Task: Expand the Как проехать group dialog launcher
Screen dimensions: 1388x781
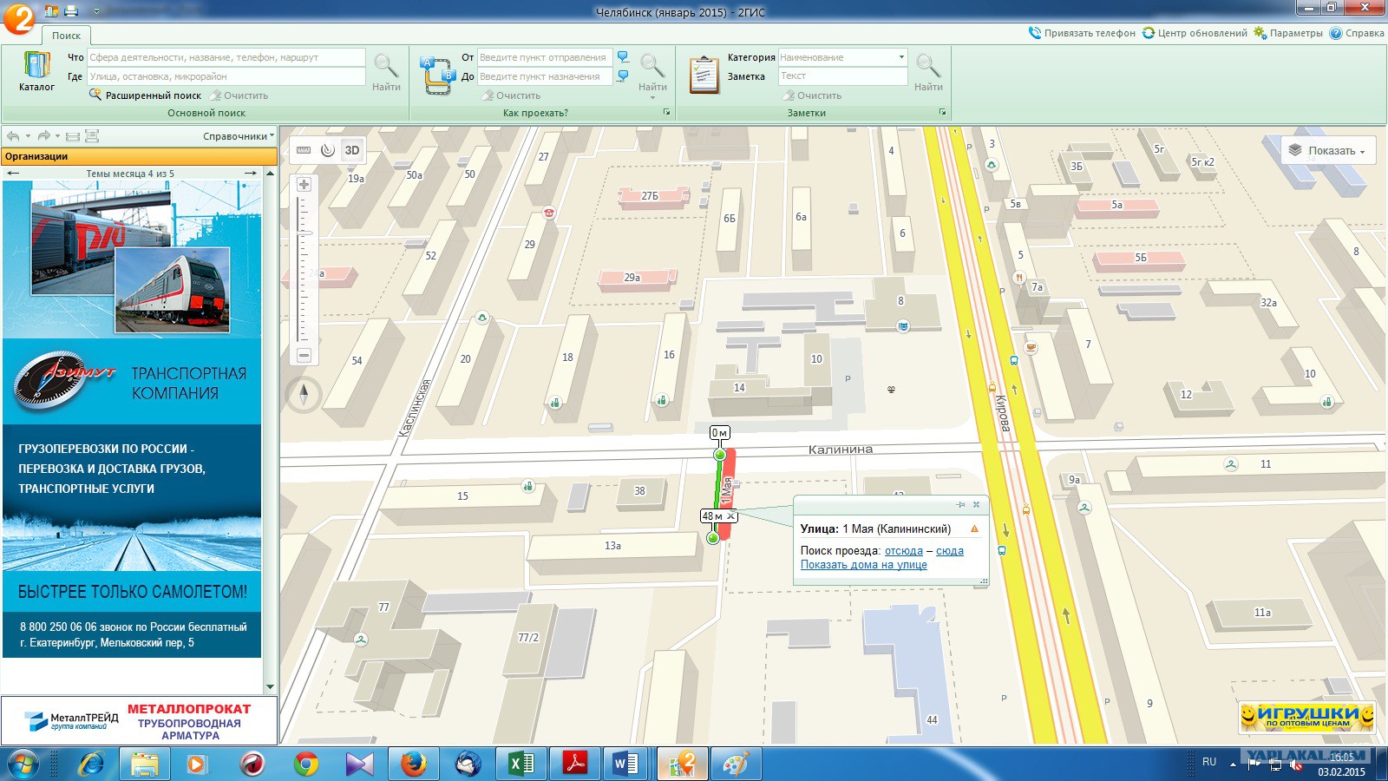Action: coord(667,113)
